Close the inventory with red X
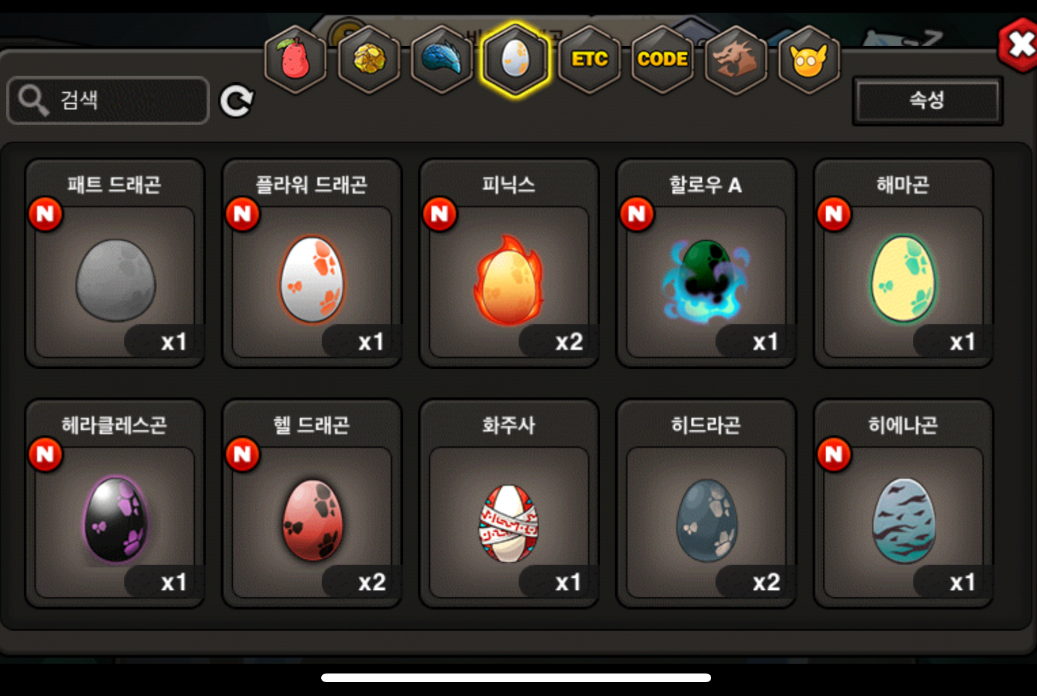 point(1019,45)
